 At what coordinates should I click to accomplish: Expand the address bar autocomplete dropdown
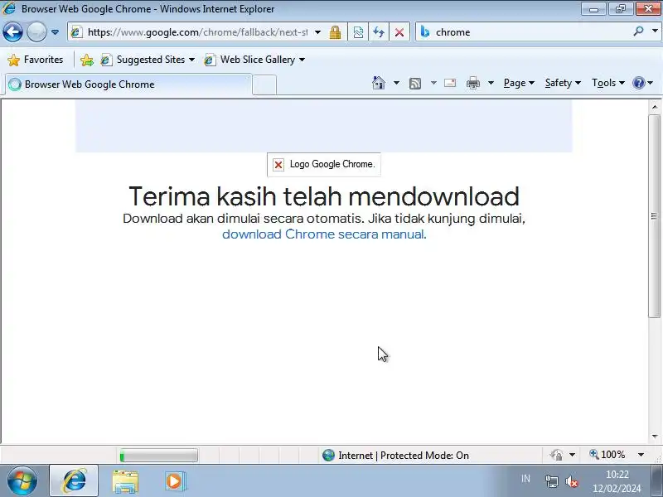[317, 32]
